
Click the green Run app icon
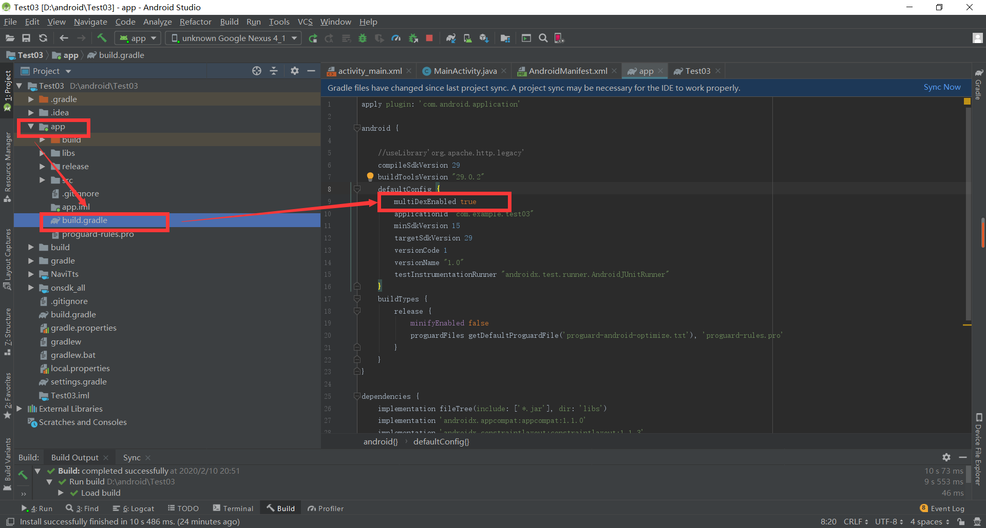click(x=312, y=38)
